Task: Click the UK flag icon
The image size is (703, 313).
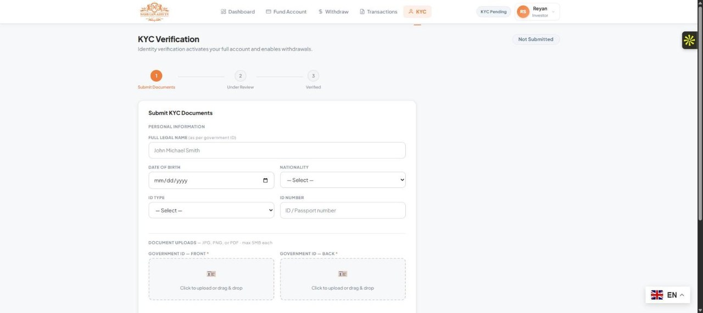Action: (657, 295)
